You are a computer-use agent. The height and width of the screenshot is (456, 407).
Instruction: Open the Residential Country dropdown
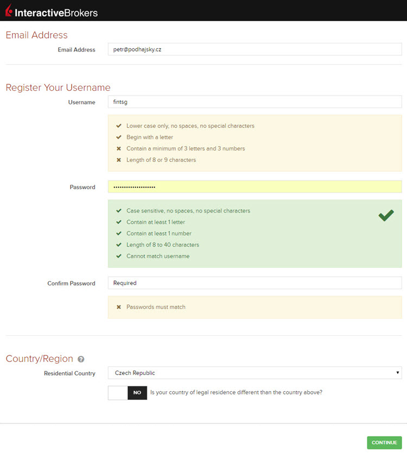254,373
